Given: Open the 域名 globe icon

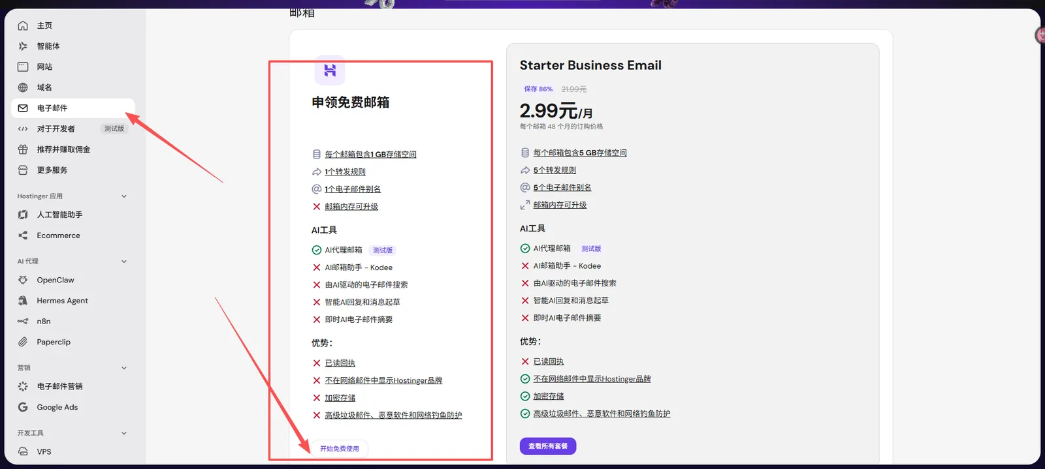Looking at the screenshot, I should pyautogui.click(x=23, y=87).
